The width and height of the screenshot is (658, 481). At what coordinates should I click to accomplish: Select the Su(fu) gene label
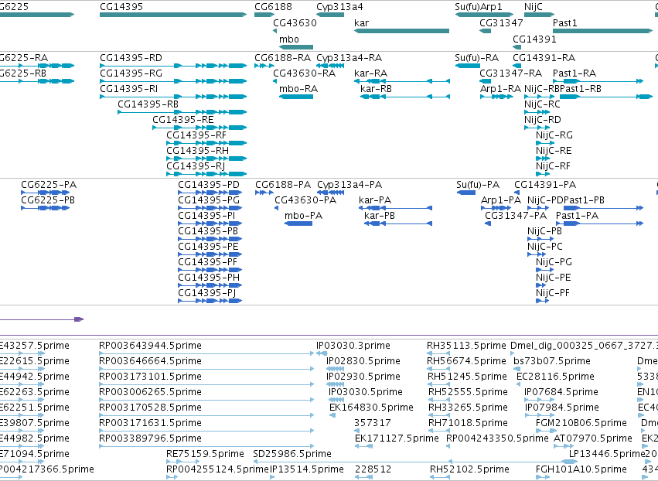pos(467,7)
